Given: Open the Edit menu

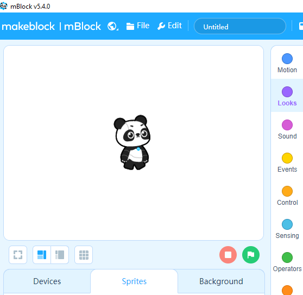Looking at the screenshot, I should pos(169,26).
